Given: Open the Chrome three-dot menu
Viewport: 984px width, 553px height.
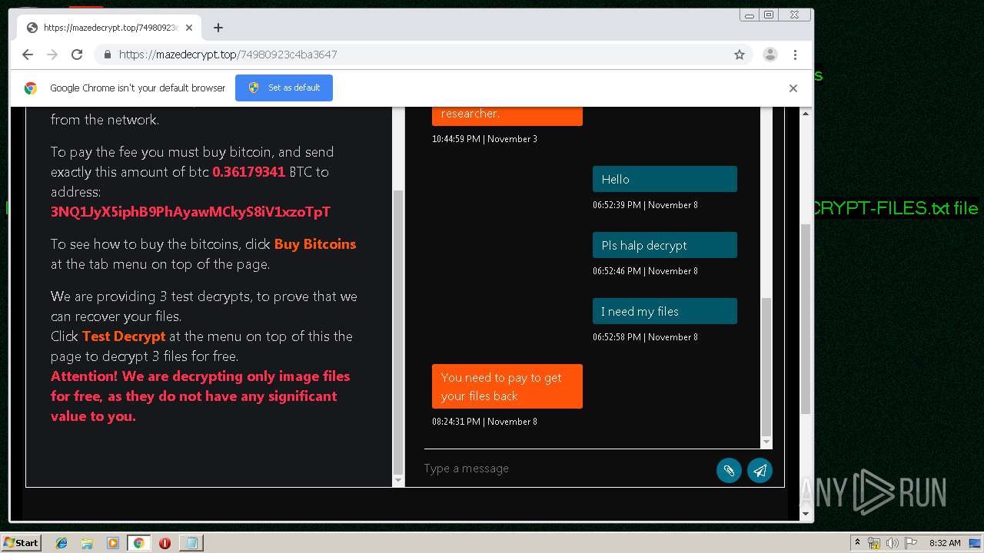Looking at the screenshot, I should [x=795, y=55].
